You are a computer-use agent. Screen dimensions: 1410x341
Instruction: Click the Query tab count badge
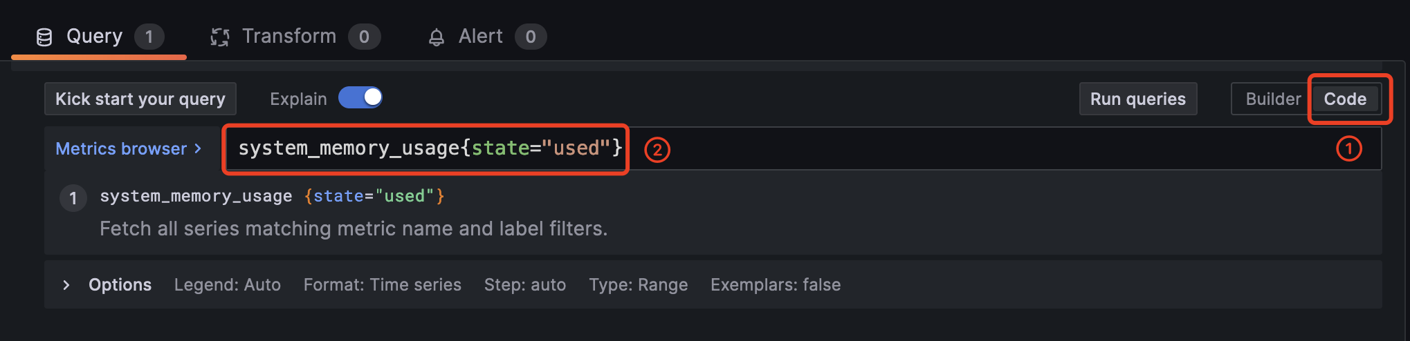[x=149, y=37]
